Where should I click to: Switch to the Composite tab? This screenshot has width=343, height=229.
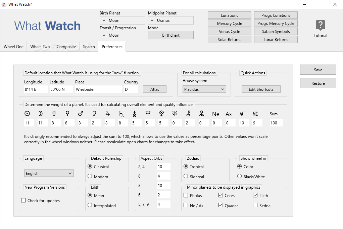click(66, 47)
